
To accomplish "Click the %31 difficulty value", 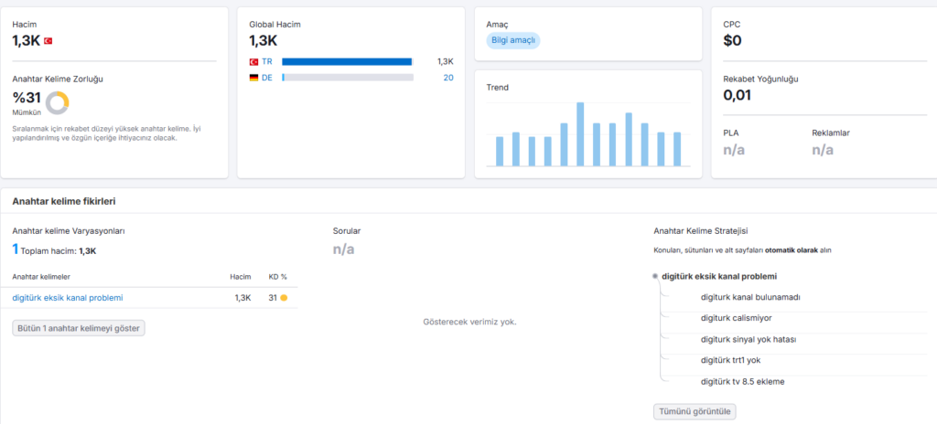I will pyautogui.click(x=27, y=98).
